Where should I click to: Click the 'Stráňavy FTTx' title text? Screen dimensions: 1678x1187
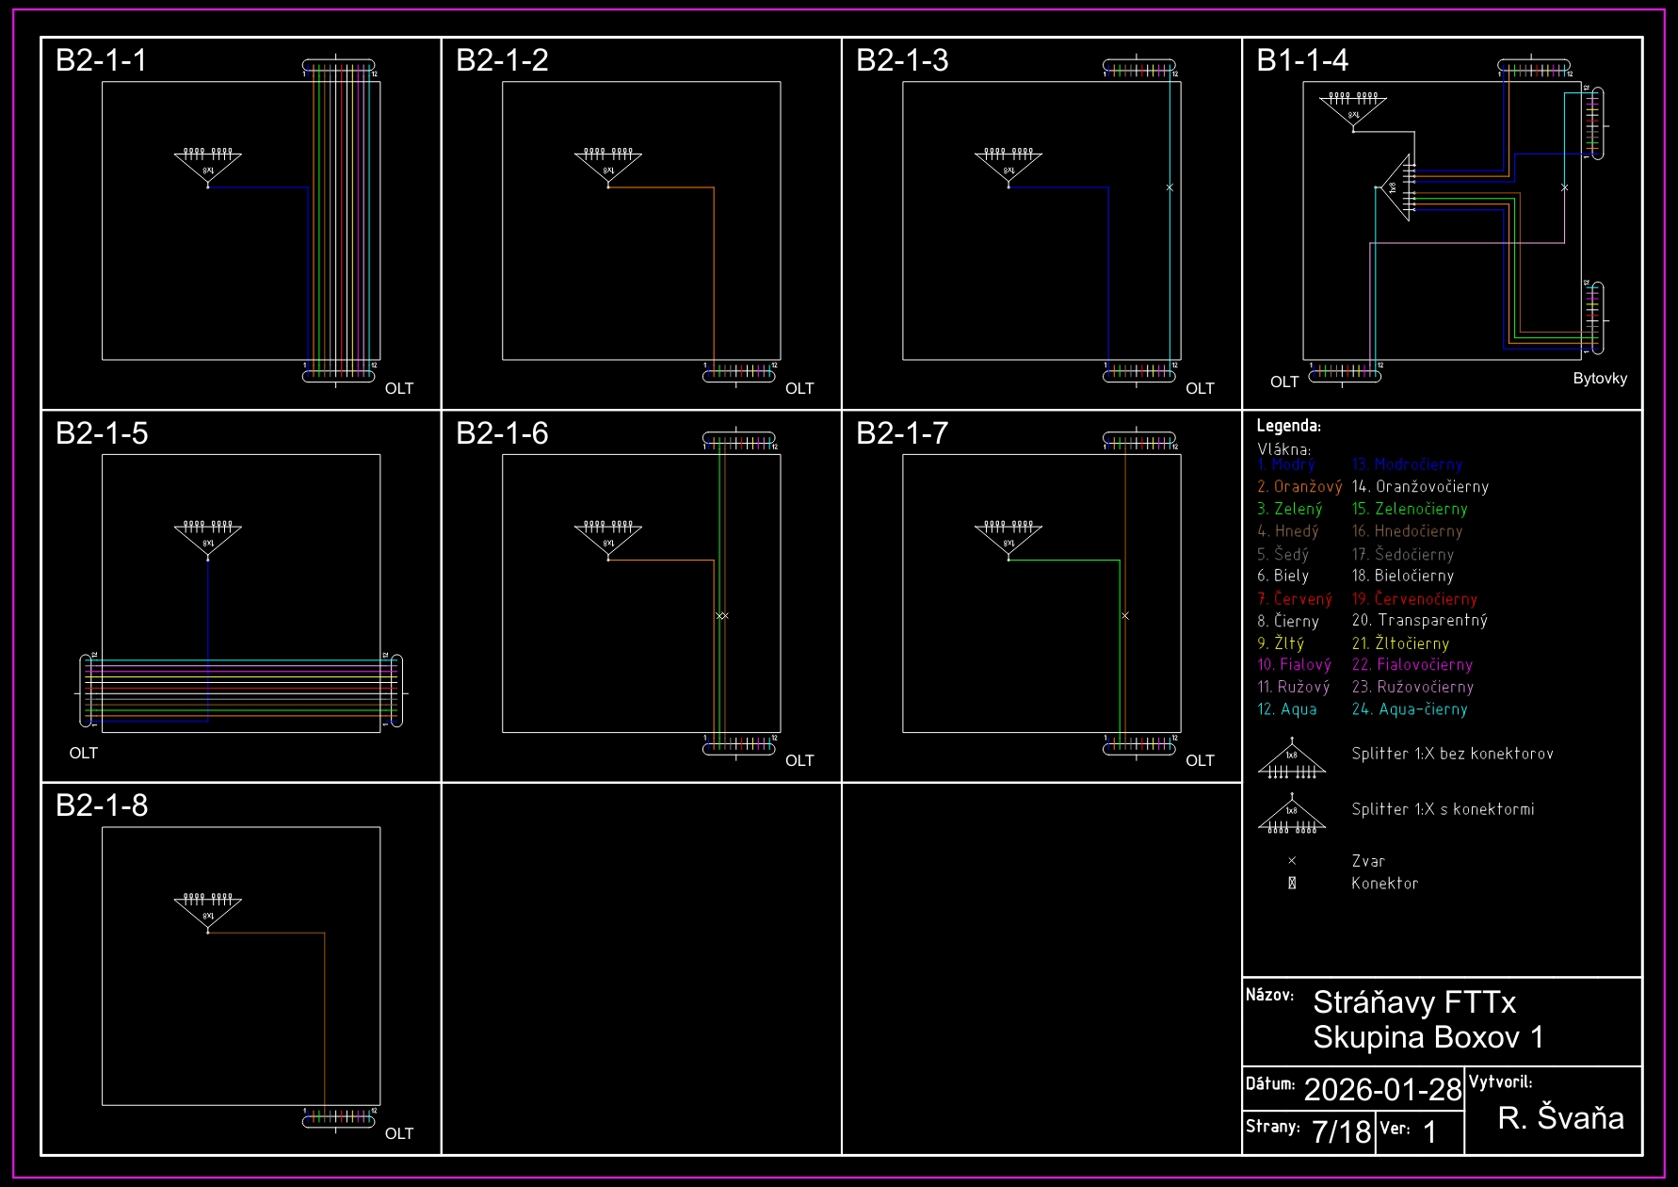click(1414, 1002)
